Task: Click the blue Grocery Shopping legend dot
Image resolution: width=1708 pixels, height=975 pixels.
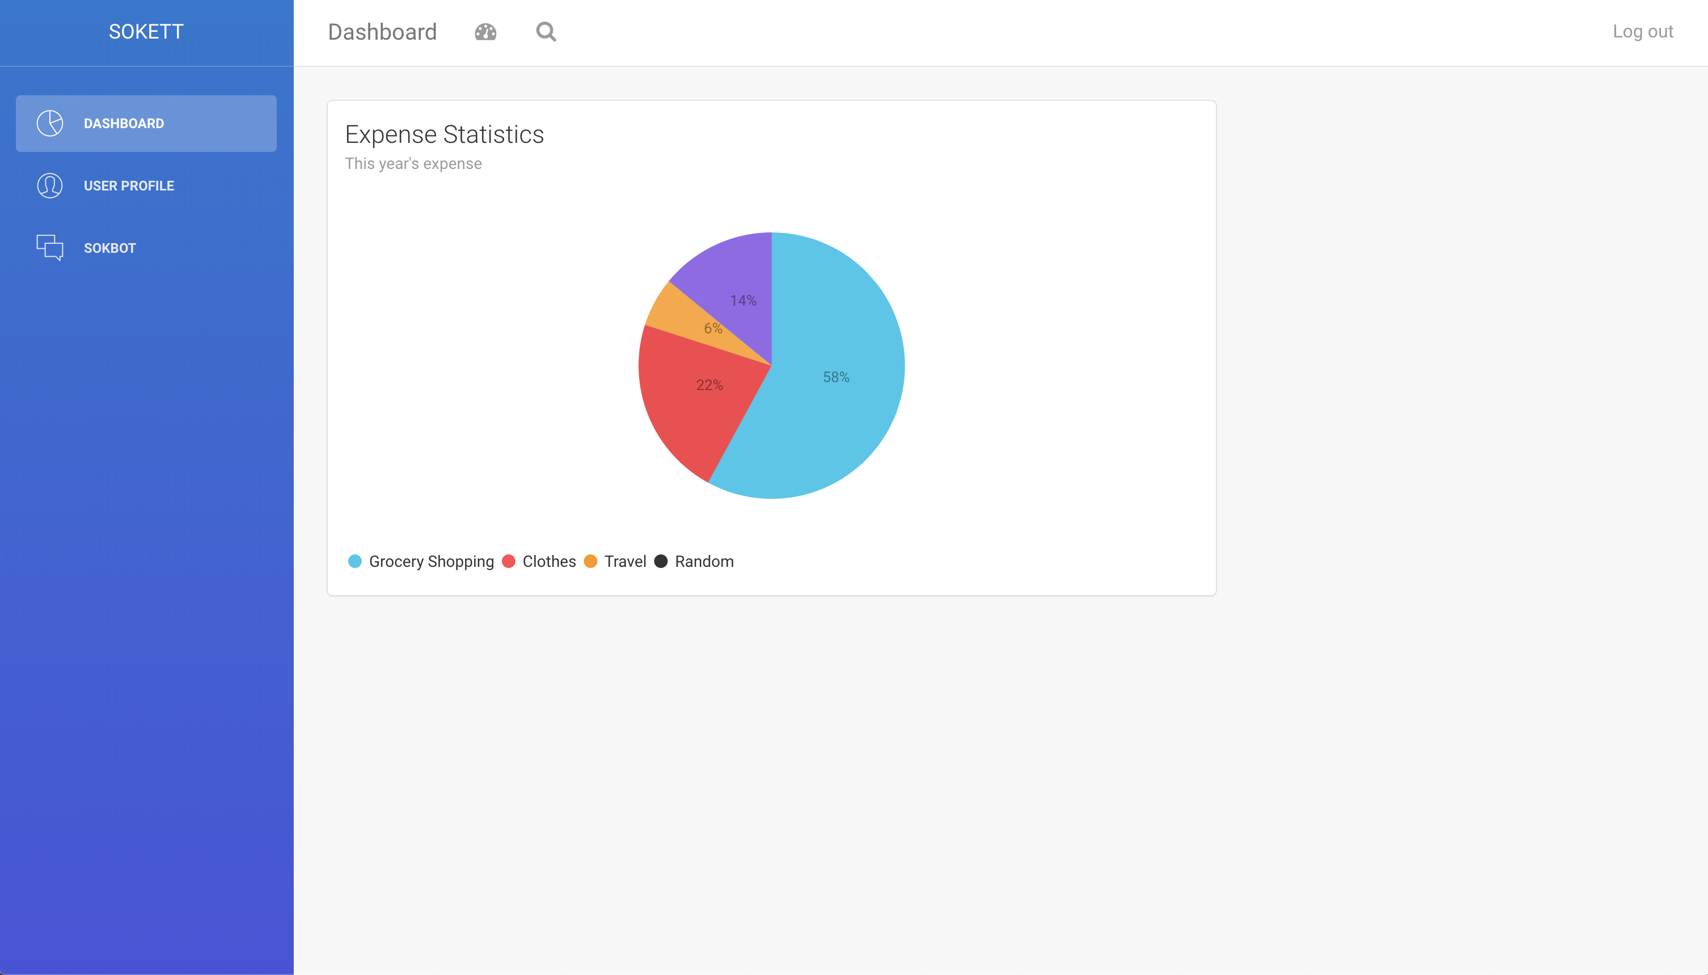Action: (x=355, y=561)
